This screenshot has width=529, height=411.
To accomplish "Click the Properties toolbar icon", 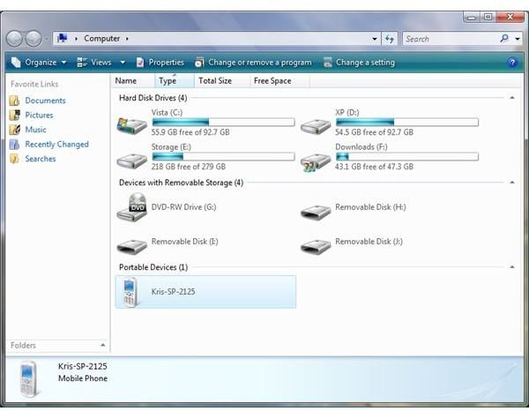I will 140,63.
